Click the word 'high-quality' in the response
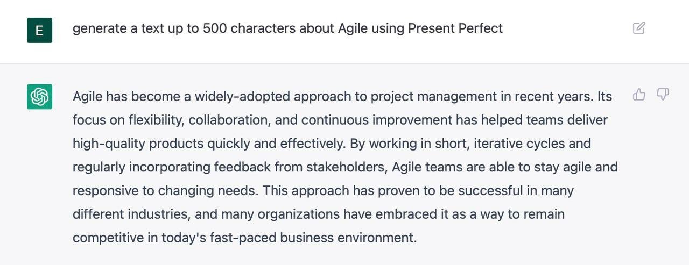 [109, 144]
